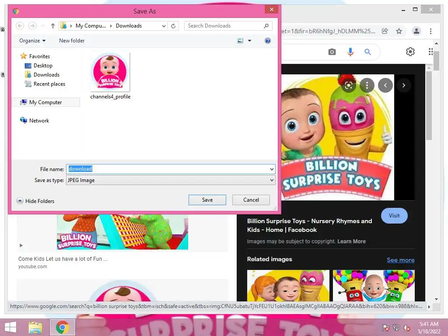448x336 pixels.
Task: Click the Back arrow in Save As dialog
Action: click(20, 26)
